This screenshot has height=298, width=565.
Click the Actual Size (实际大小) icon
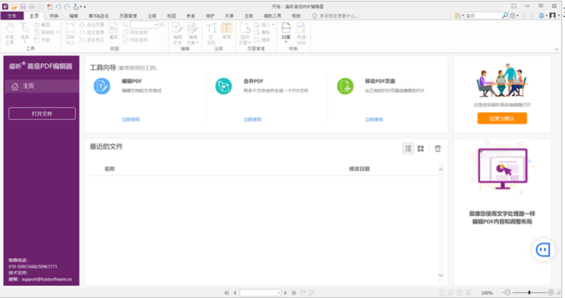(x=70, y=33)
